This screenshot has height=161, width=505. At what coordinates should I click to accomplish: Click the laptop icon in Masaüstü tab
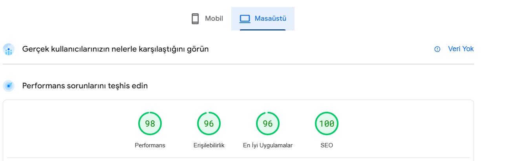point(245,19)
